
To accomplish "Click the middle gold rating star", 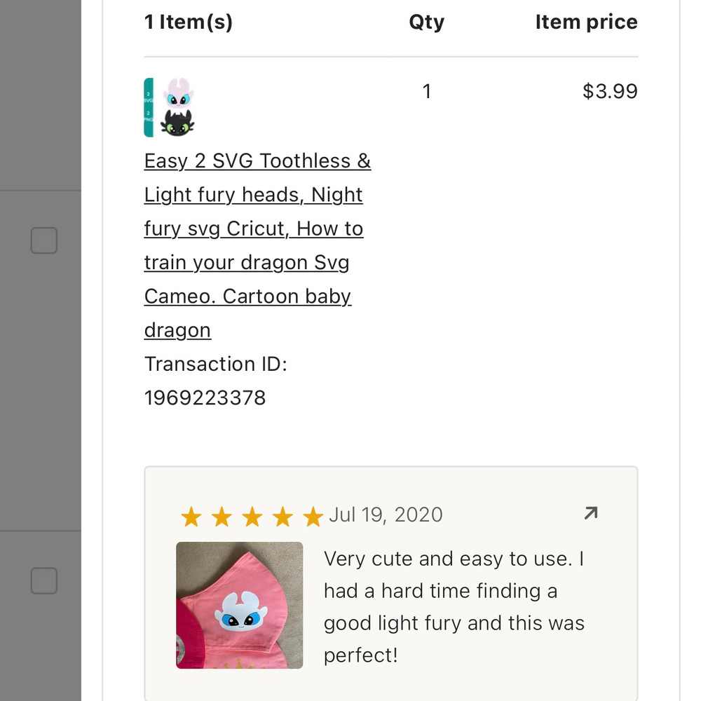I will 252,518.
